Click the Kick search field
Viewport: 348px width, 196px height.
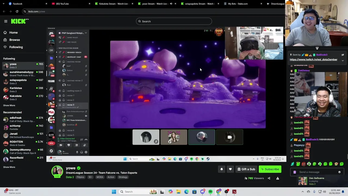174,21
